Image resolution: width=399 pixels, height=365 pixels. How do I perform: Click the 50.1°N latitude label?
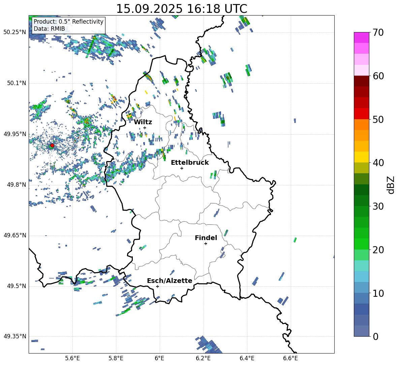pos(17,83)
